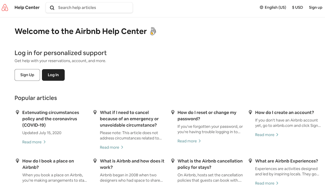Open the English (US) language selector

pos(273,7)
